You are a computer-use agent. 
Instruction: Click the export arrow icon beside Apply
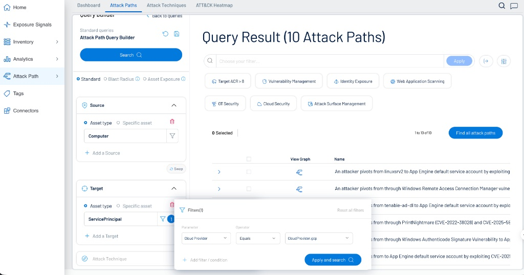pos(486,61)
